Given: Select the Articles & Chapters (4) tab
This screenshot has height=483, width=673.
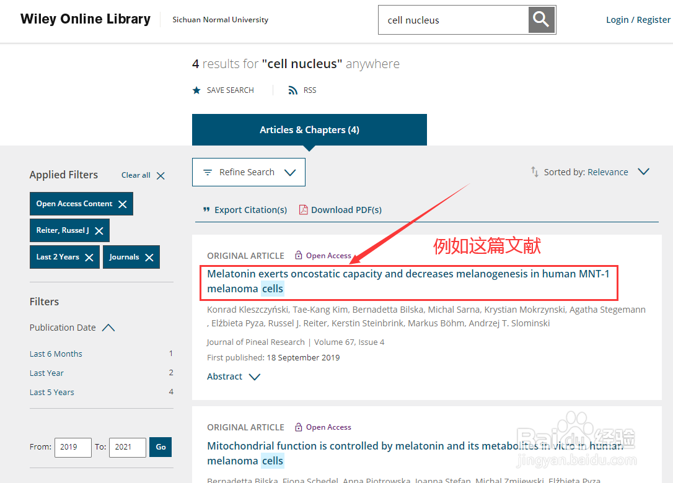Looking at the screenshot, I should (x=309, y=129).
